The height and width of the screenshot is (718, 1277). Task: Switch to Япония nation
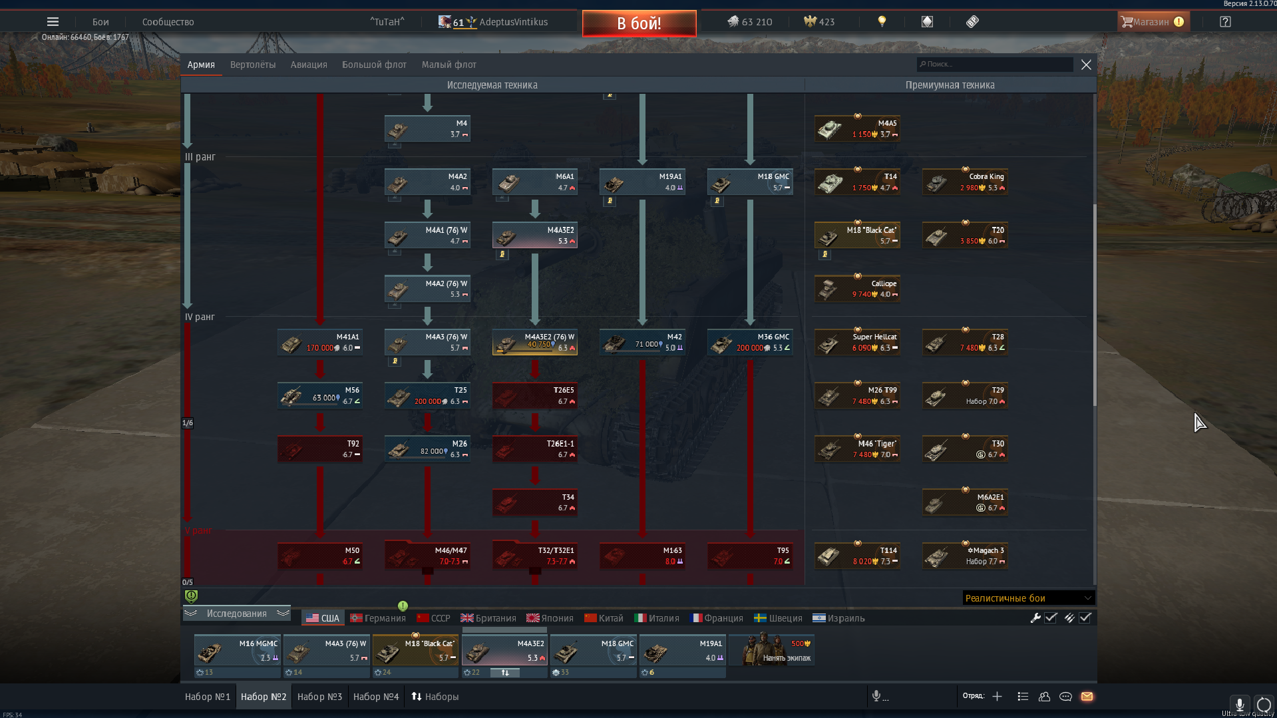pos(550,618)
